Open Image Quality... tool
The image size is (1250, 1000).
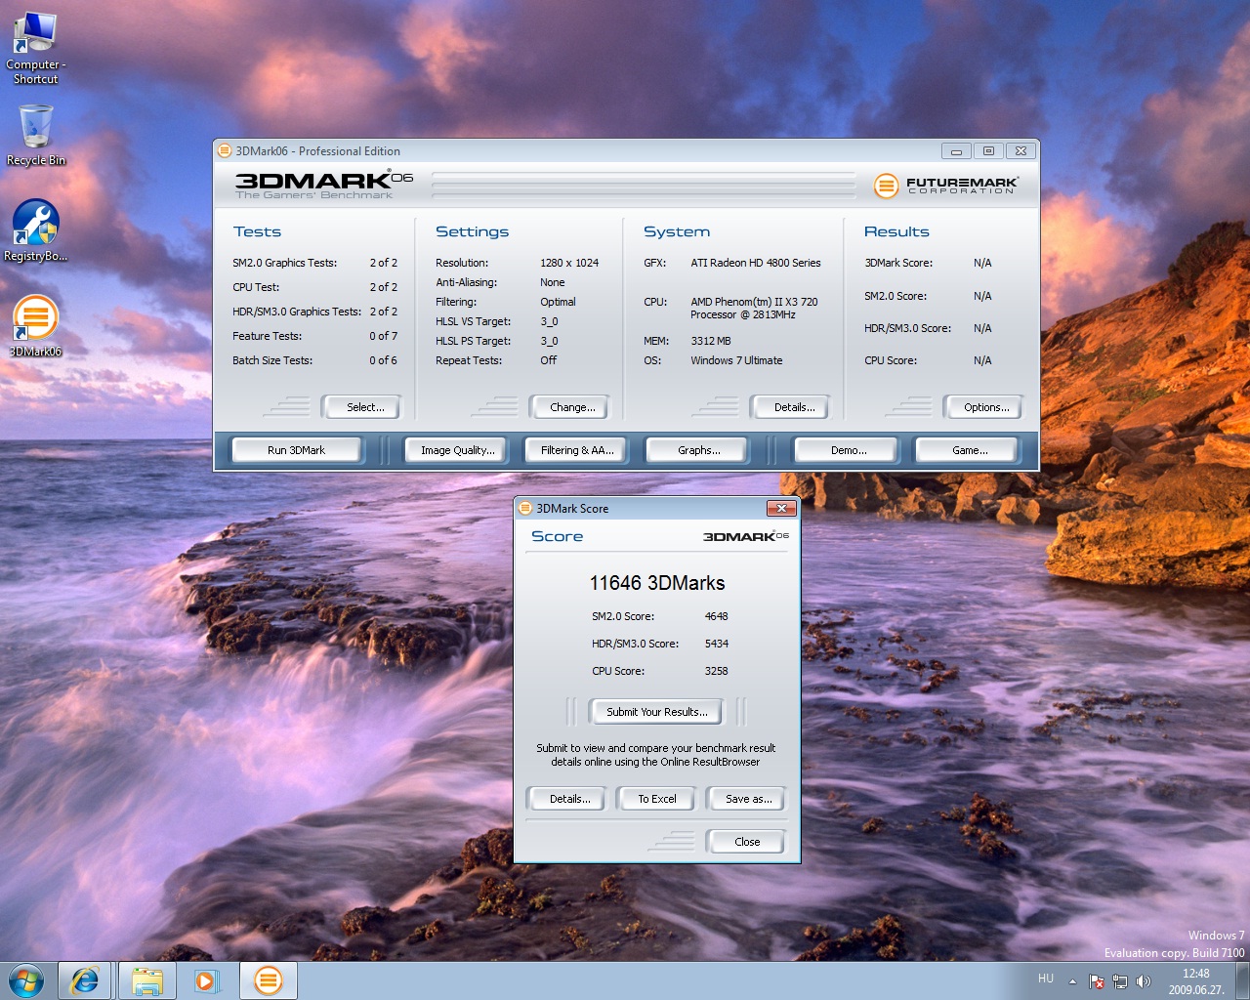point(457,450)
